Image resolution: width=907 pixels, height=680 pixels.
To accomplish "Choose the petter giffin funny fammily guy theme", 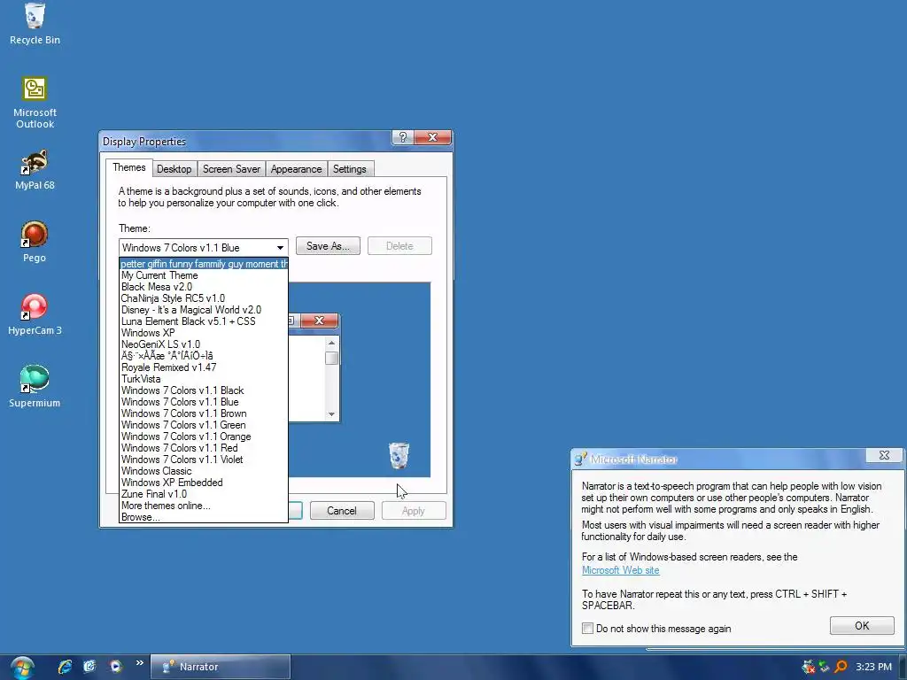I will click(204, 264).
